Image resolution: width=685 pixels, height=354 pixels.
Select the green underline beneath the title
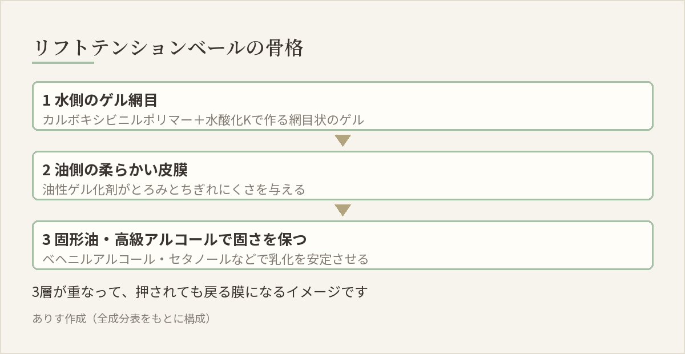click(x=63, y=63)
